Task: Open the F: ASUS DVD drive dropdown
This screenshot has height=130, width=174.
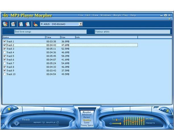Action: pos(81,24)
